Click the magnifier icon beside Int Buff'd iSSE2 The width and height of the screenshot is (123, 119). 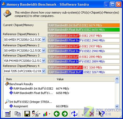coord(7,102)
